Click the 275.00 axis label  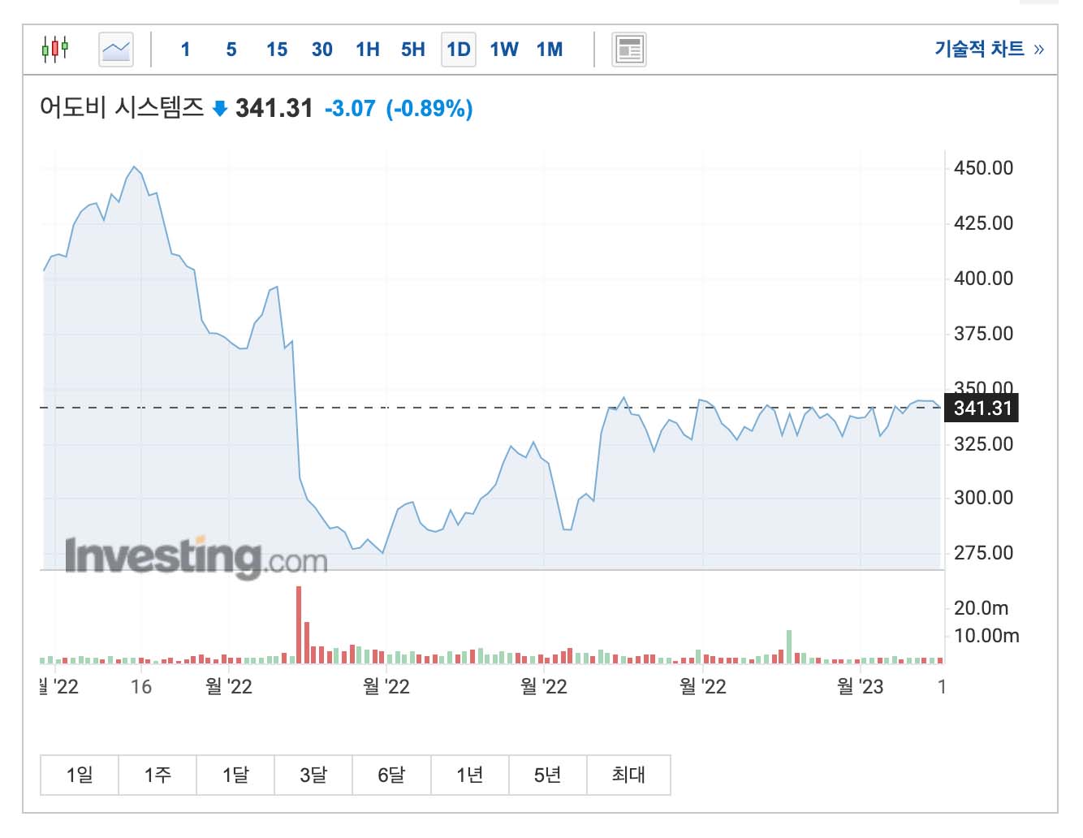point(983,553)
